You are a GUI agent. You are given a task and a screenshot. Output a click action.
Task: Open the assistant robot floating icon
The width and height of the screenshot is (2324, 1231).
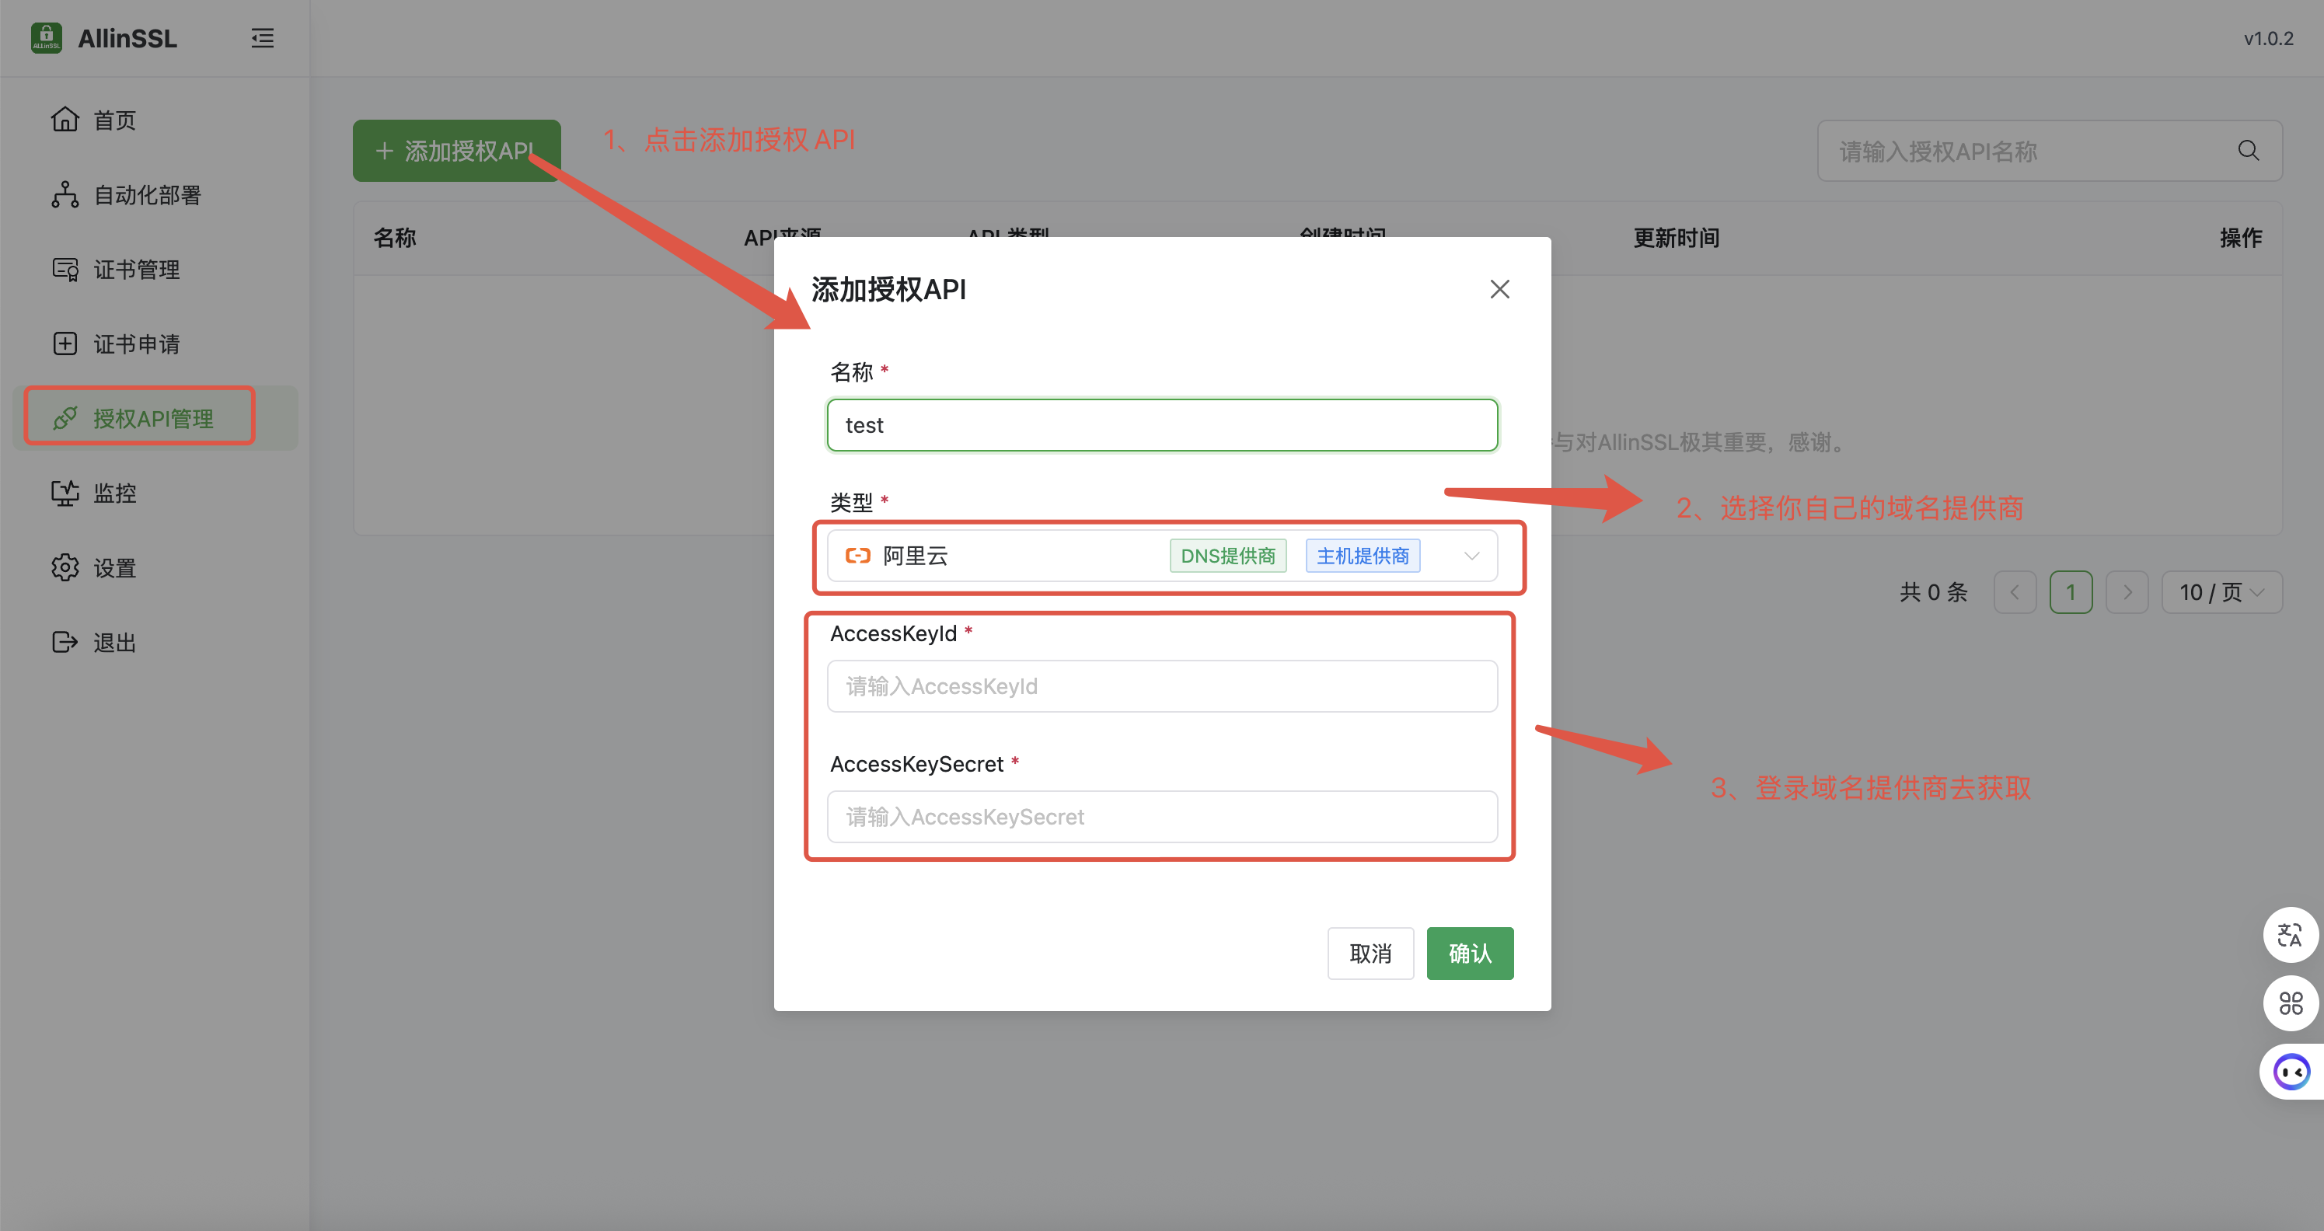(2291, 1072)
